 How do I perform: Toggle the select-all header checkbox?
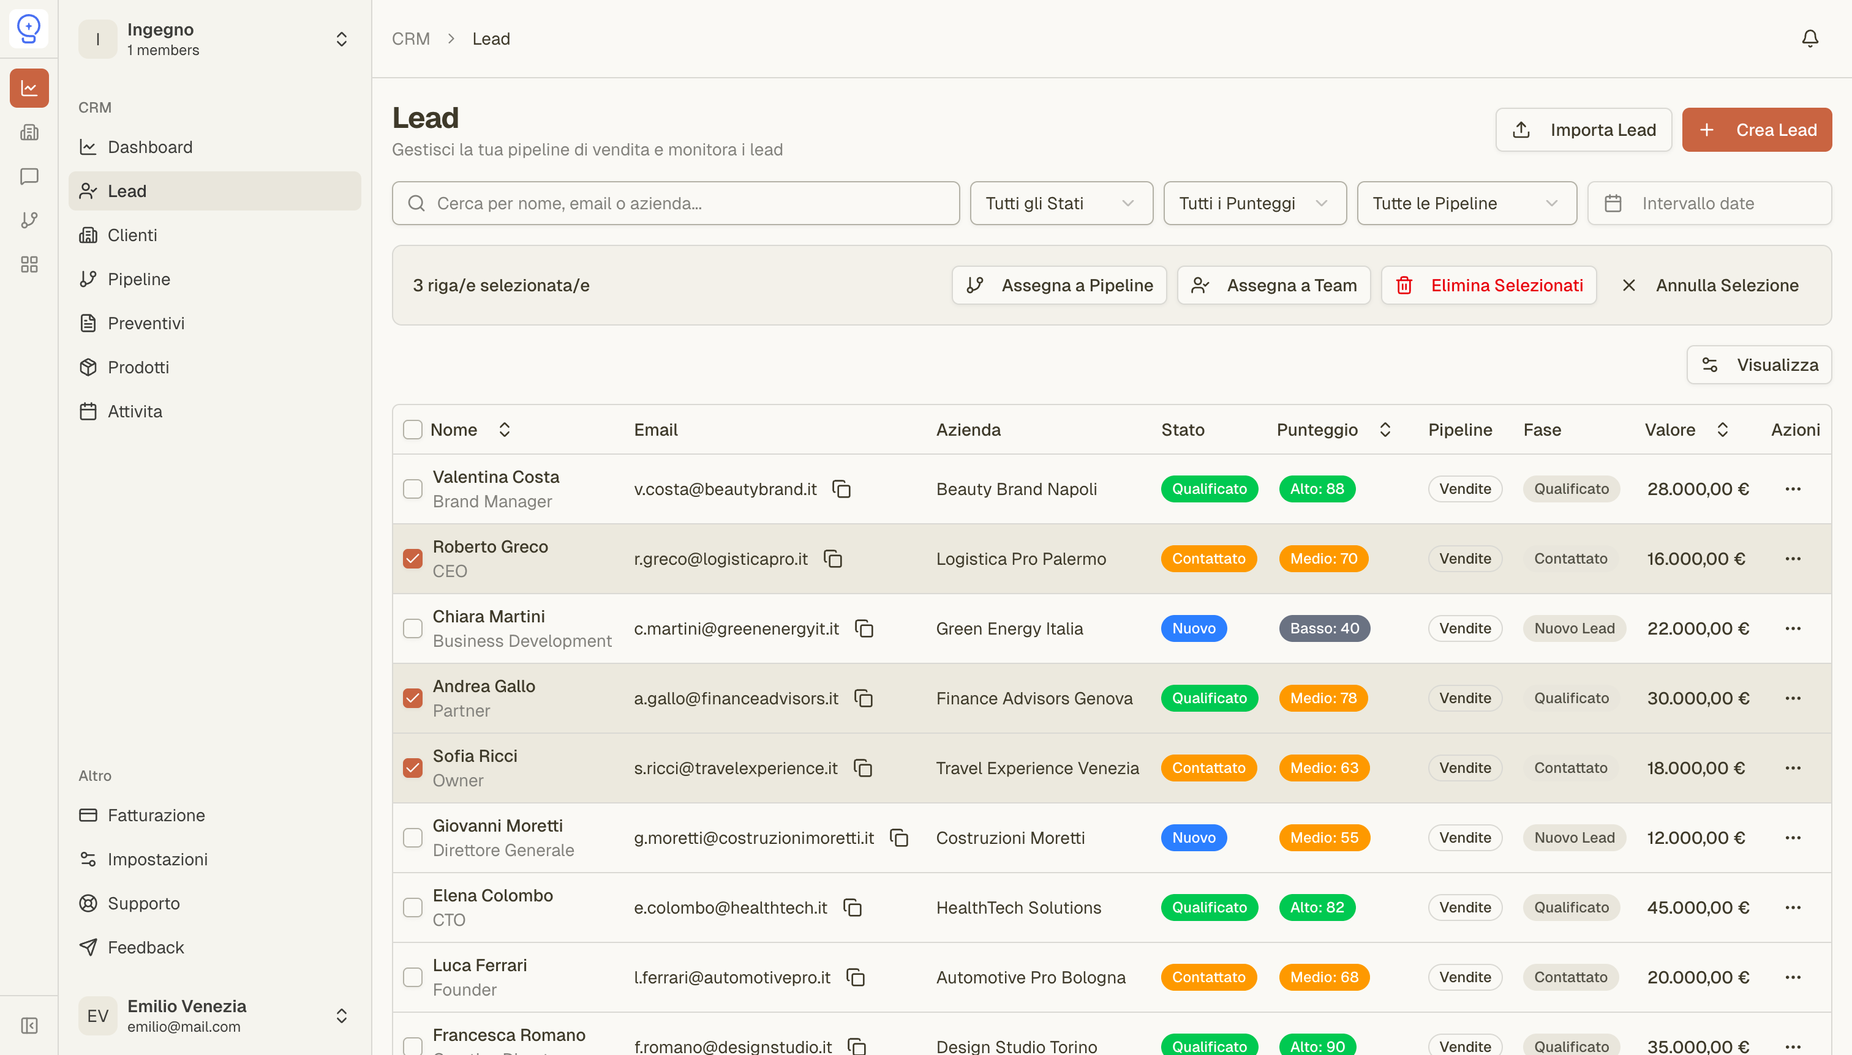point(413,430)
